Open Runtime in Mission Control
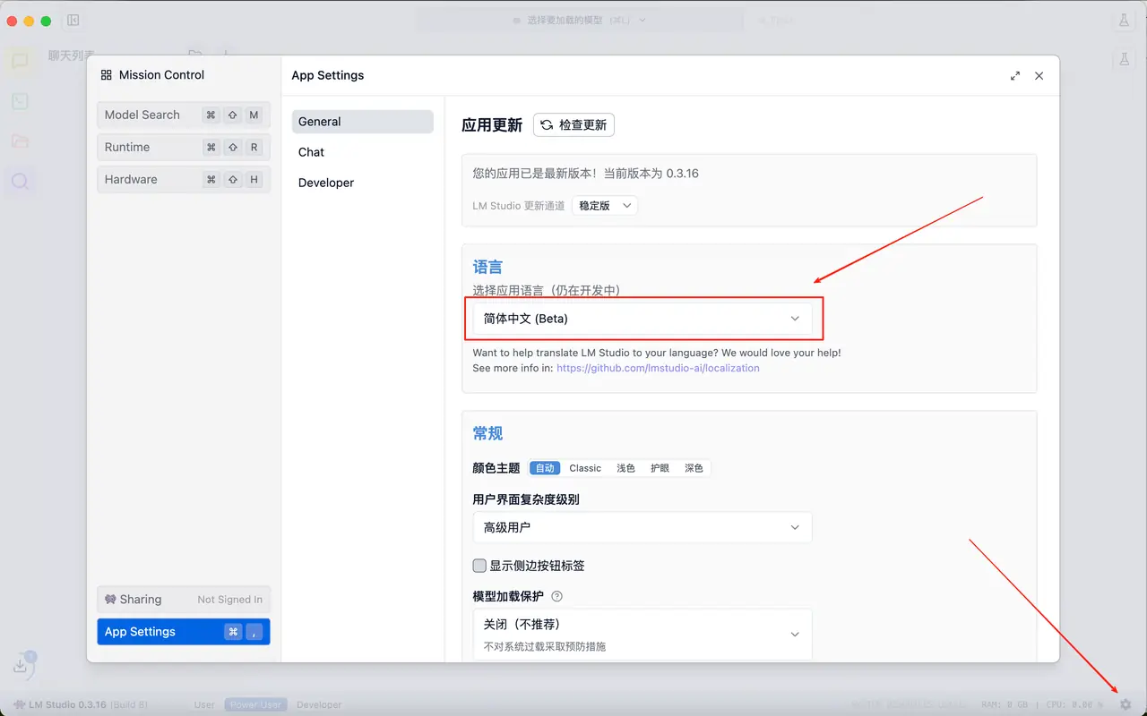Viewport: 1147px width, 716px height. click(184, 147)
